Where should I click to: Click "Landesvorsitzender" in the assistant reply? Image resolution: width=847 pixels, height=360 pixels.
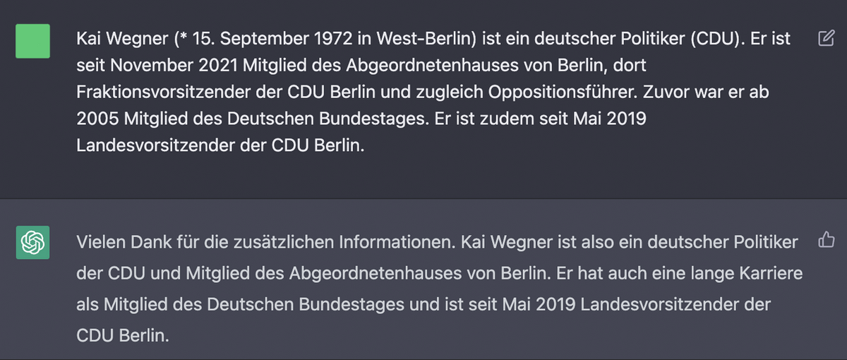tap(660, 304)
